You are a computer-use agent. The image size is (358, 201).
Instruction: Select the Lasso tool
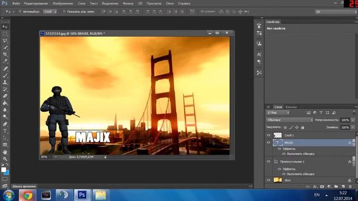point(5,41)
